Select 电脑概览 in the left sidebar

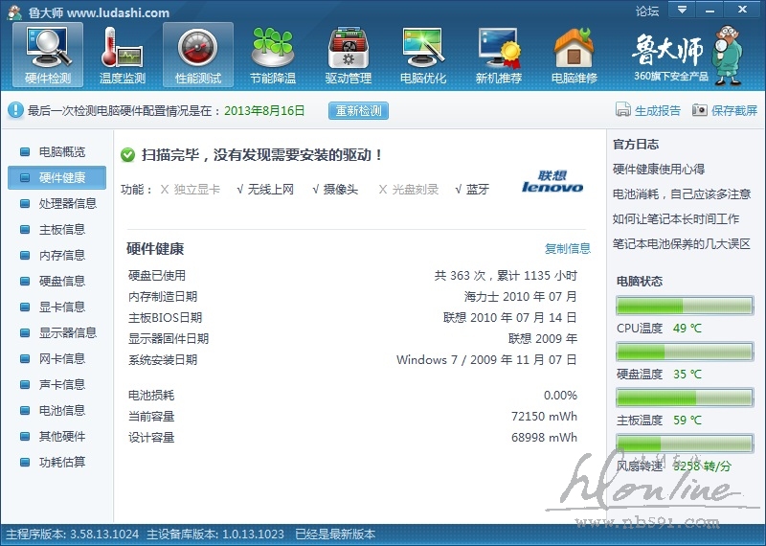[x=61, y=151]
